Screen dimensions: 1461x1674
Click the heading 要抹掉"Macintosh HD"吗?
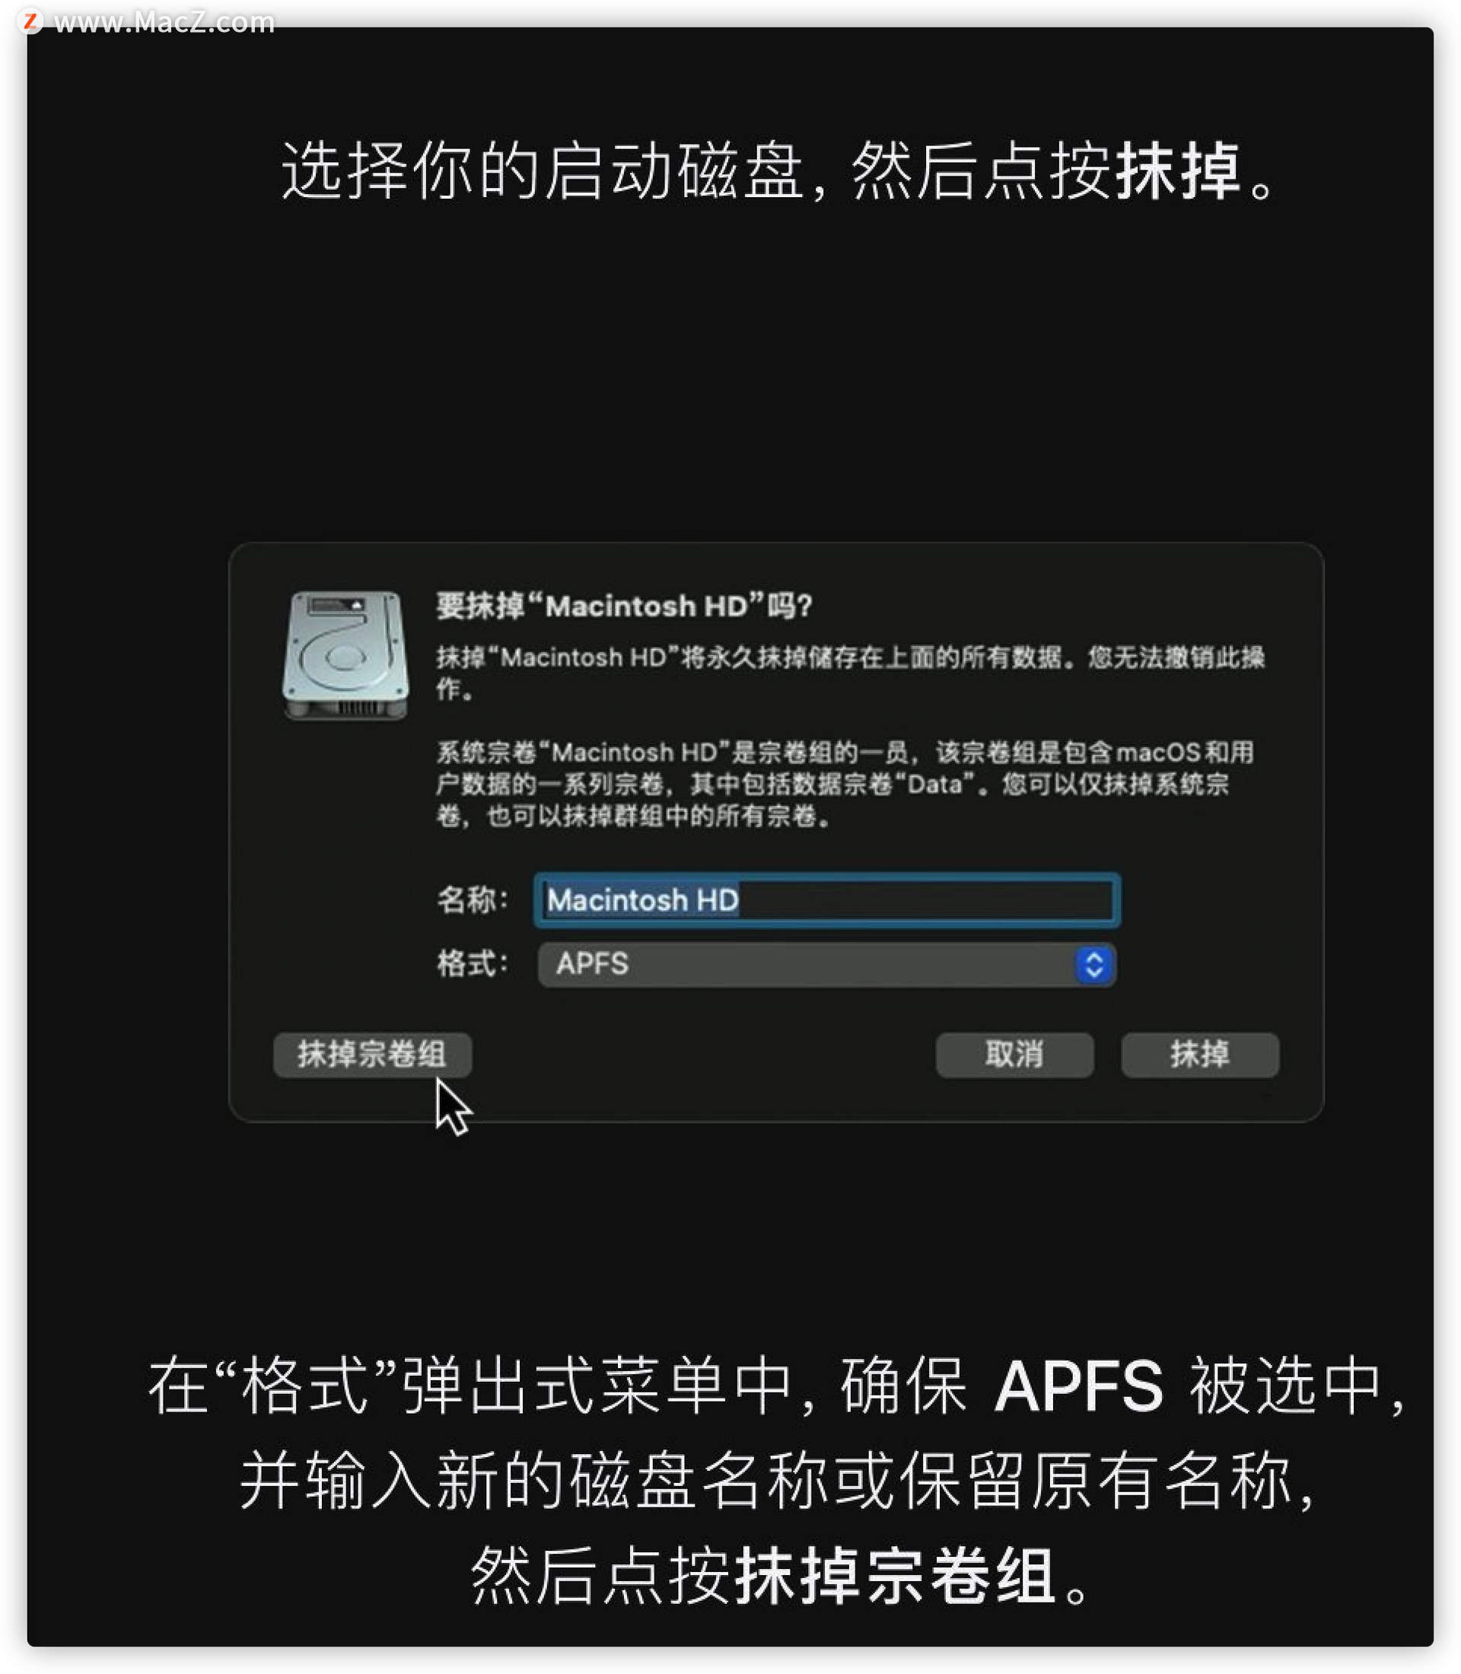pos(624,606)
